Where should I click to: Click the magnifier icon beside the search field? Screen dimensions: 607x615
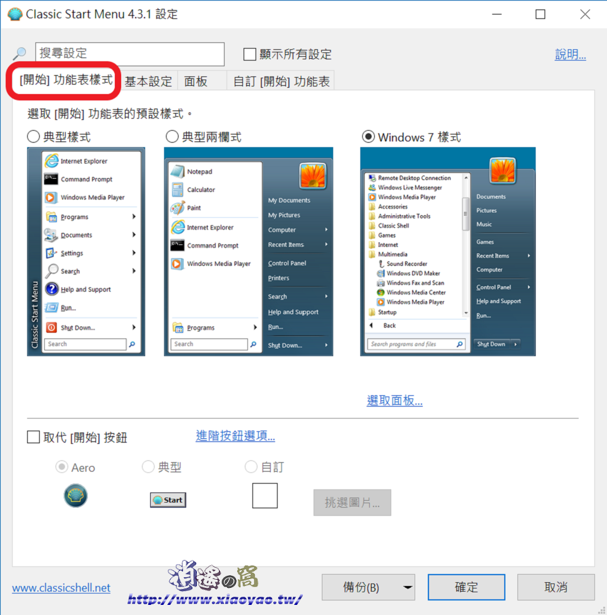20,53
